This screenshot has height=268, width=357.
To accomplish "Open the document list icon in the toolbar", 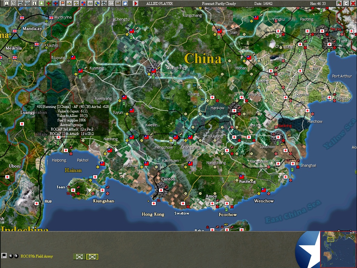I will point(14,3).
